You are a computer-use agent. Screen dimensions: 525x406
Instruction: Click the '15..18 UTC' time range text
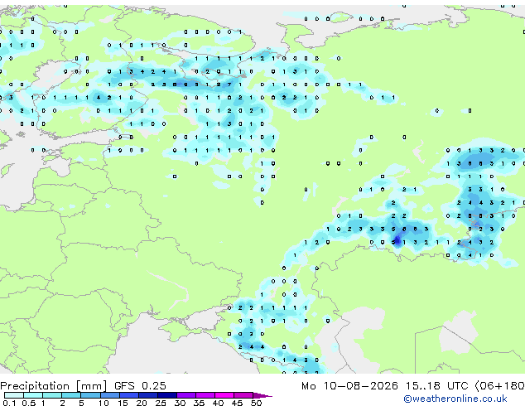tap(437, 386)
